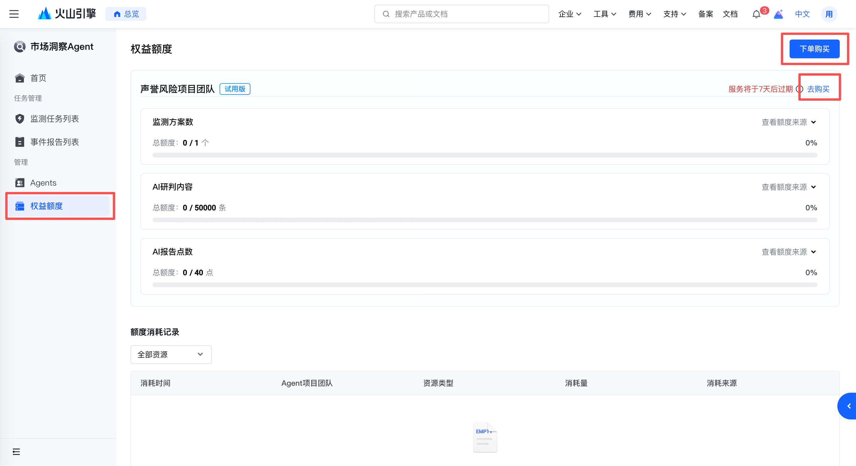Click the 去购买 link
The height and width of the screenshot is (466, 856).
pos(818,89)
